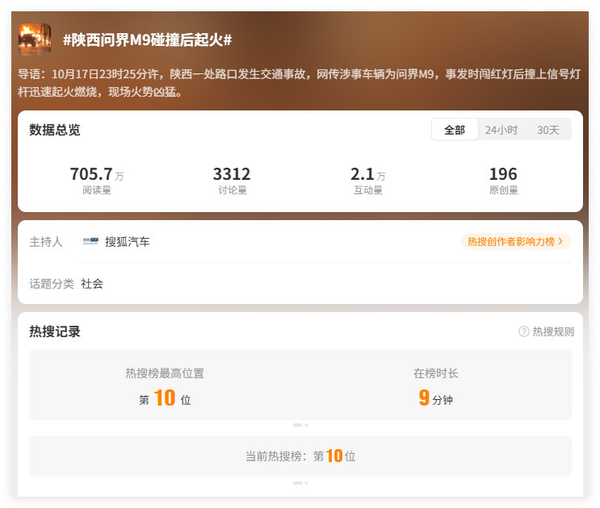
Task: Switch to the 30天 tab
Action: (x=548, y=130)
